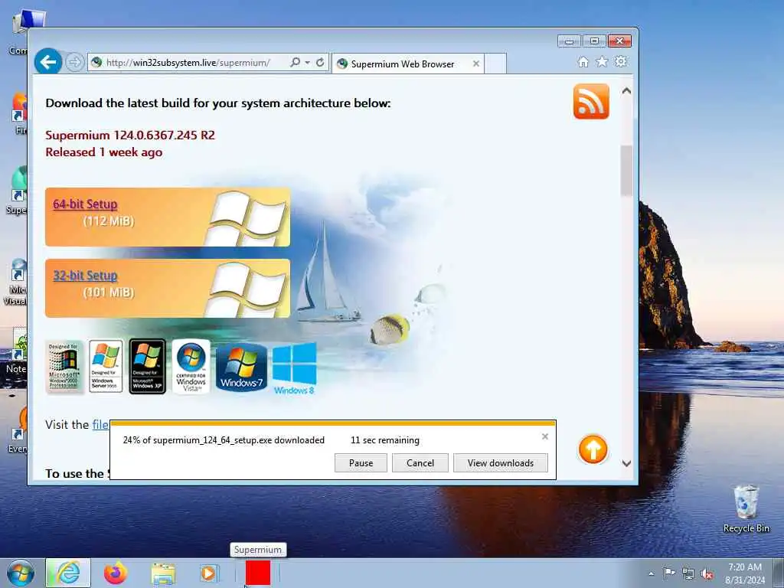Click the Home icon in Internet Explorer
The width and height of the screenshot is (784, 588).
pyautogui.click(x=583, y=61)
